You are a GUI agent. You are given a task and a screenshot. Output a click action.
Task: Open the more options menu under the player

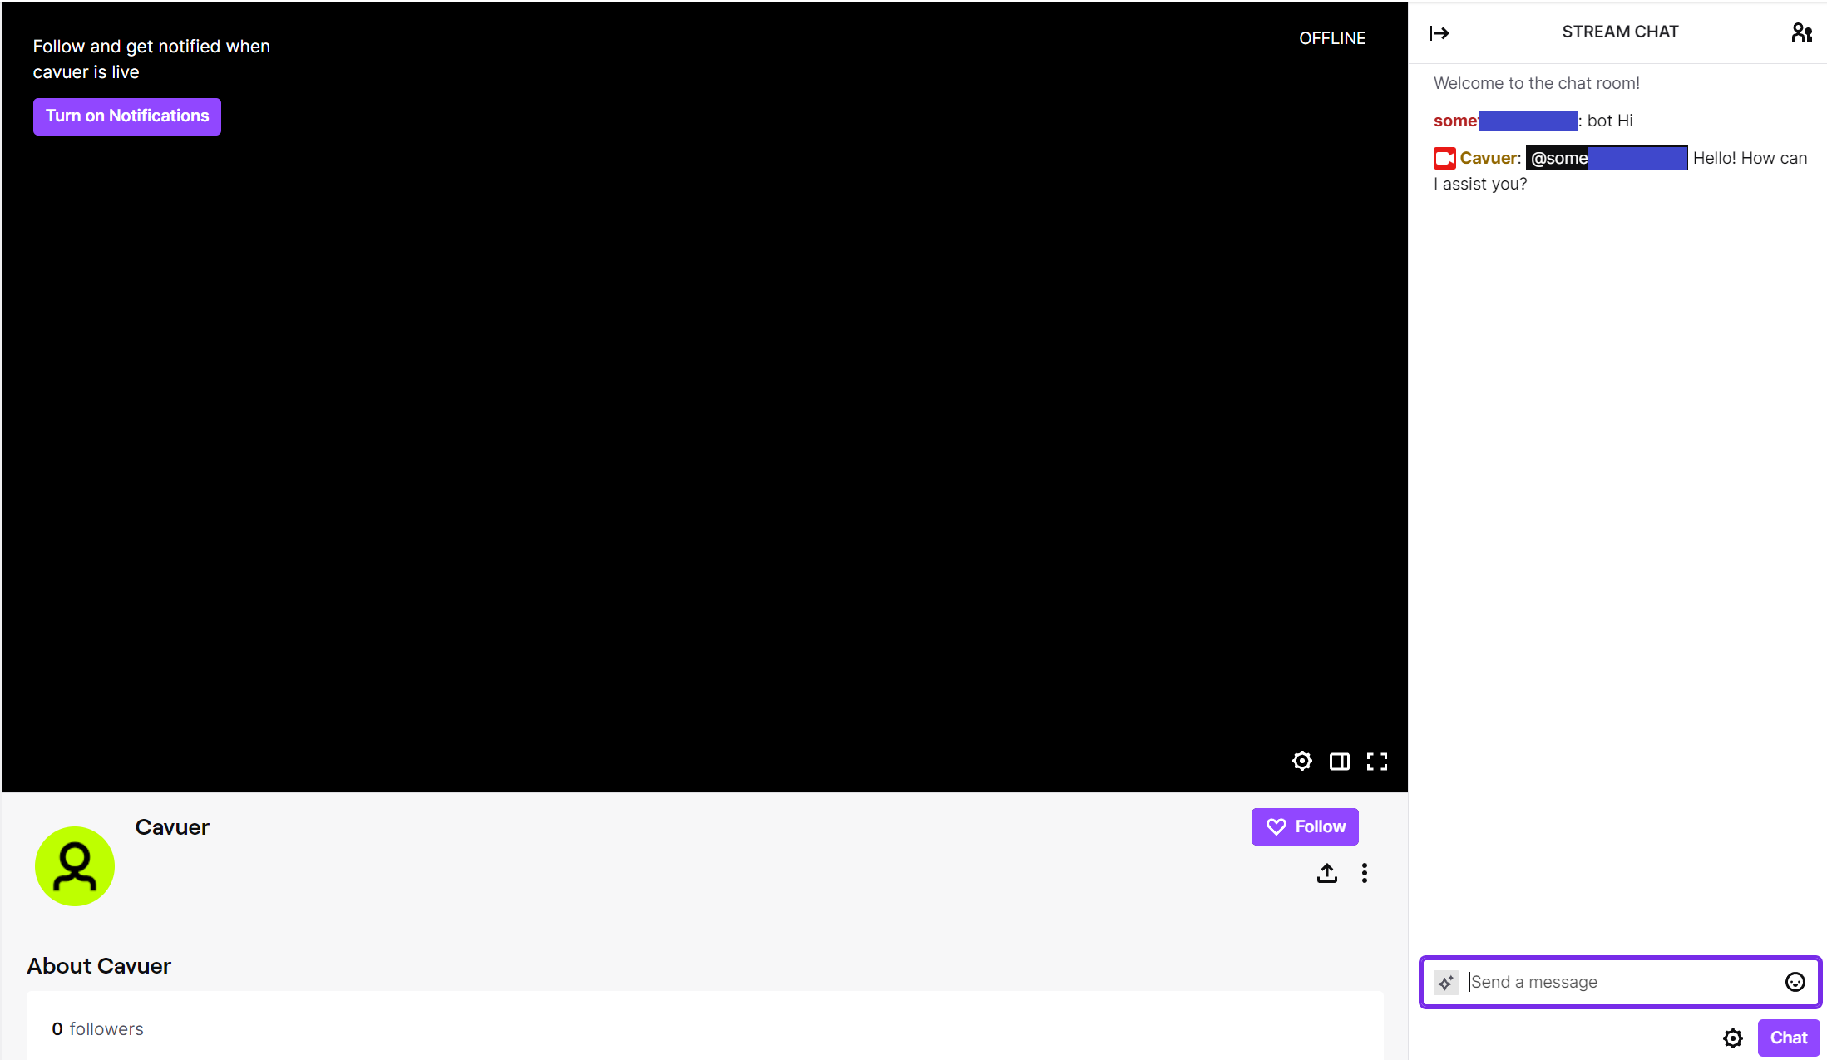[1364, 873]
